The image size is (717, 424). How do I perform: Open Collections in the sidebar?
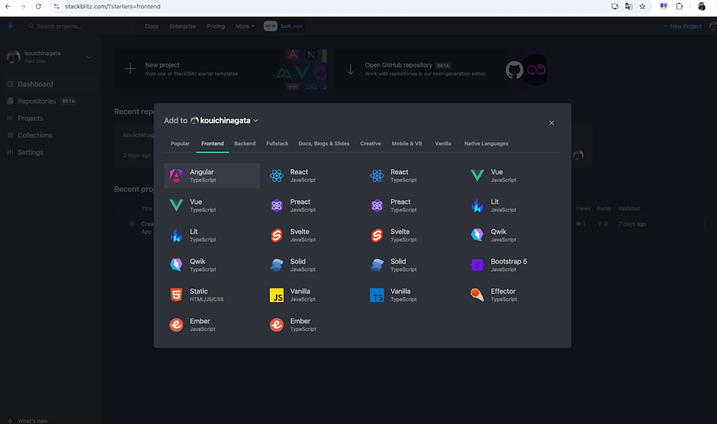[48, 135]
